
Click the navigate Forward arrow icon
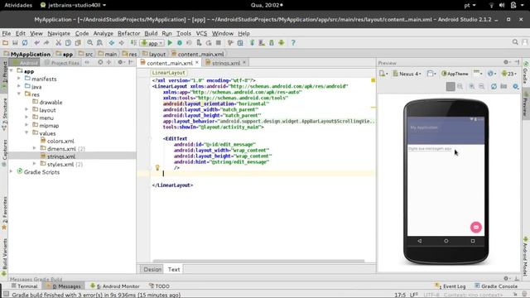click(x=122, y=43)
